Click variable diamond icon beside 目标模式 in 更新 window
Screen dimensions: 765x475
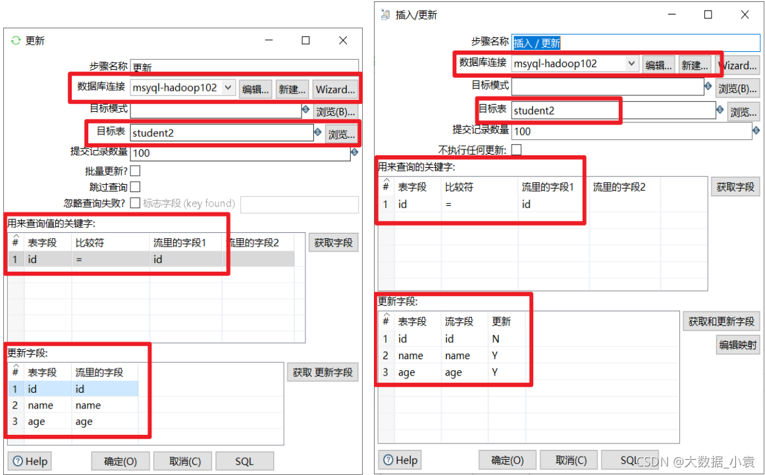(306, 109)
